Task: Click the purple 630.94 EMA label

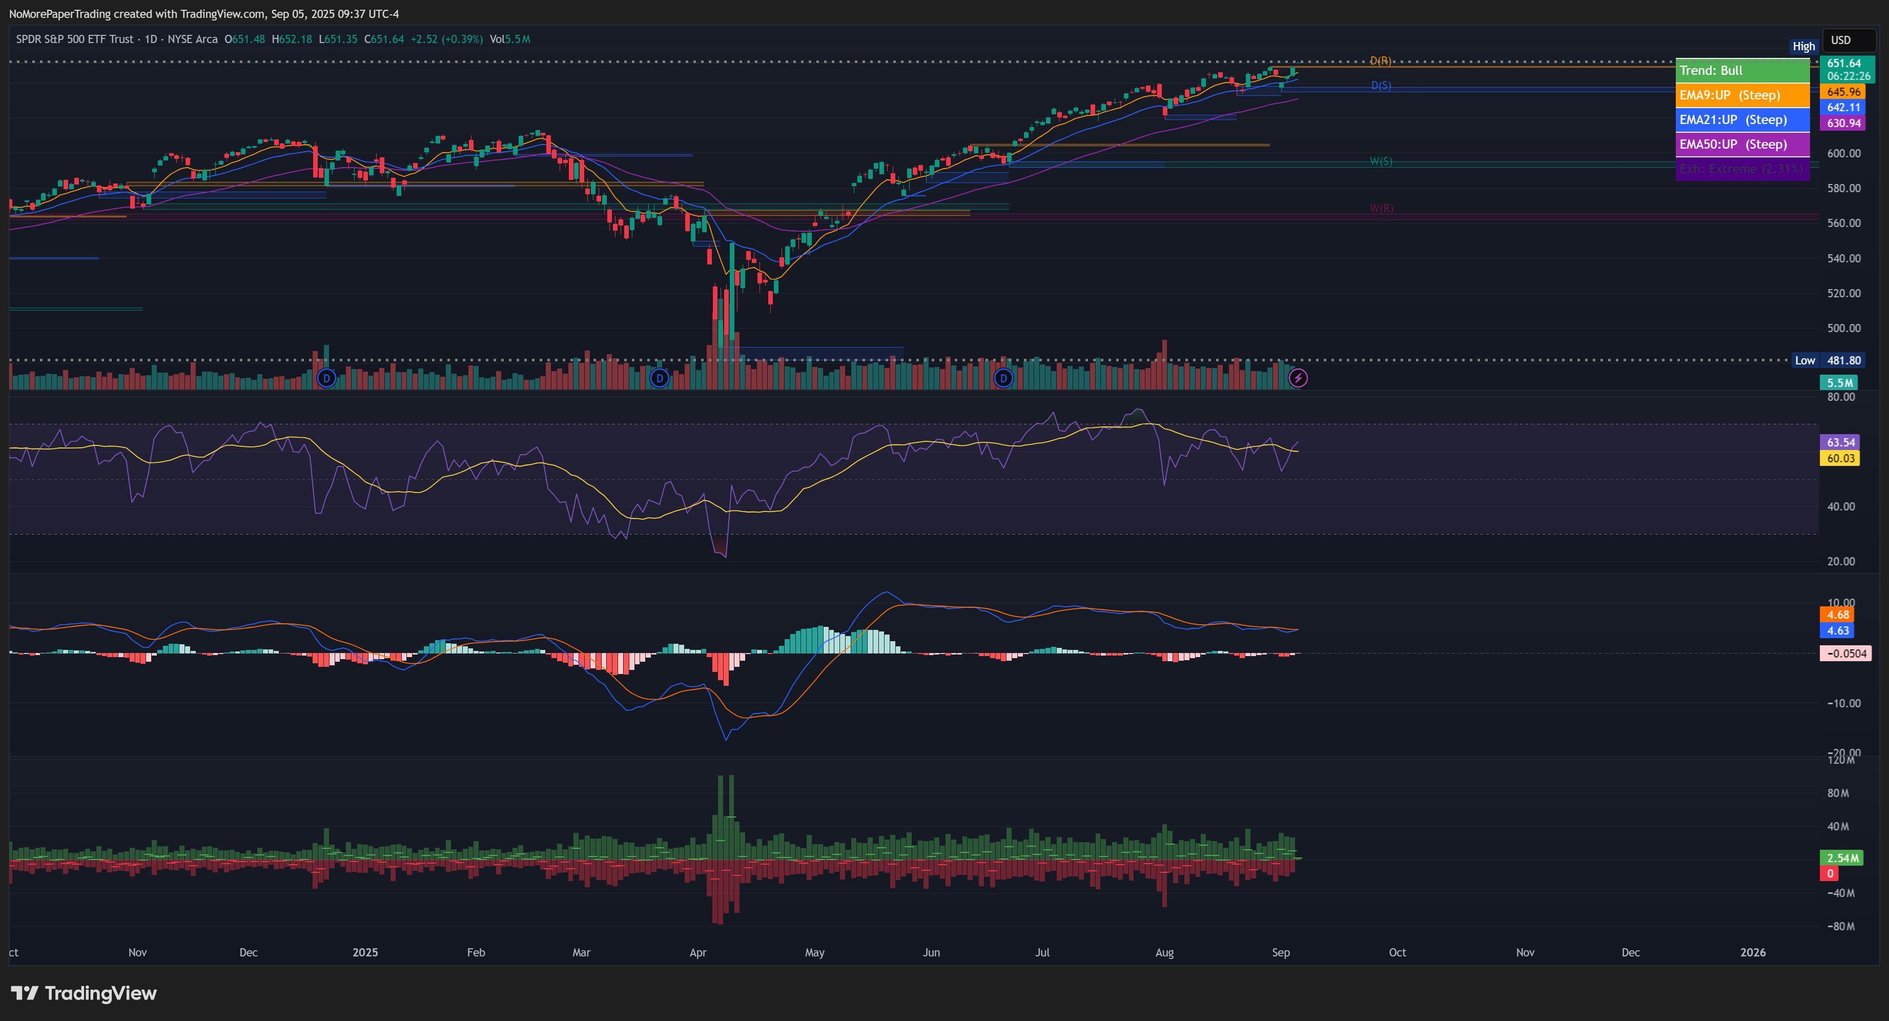Action: pyautogui.click(x=1843, y=123)
